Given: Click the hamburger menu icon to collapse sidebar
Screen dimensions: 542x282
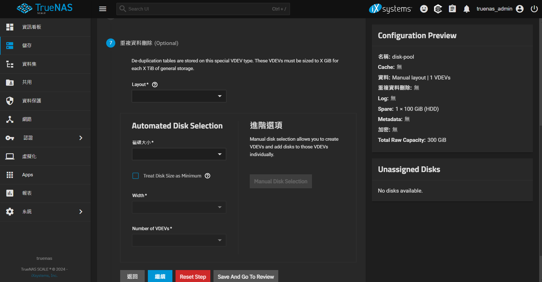Looking at the screenshot, I should click(x=103, y=9).
